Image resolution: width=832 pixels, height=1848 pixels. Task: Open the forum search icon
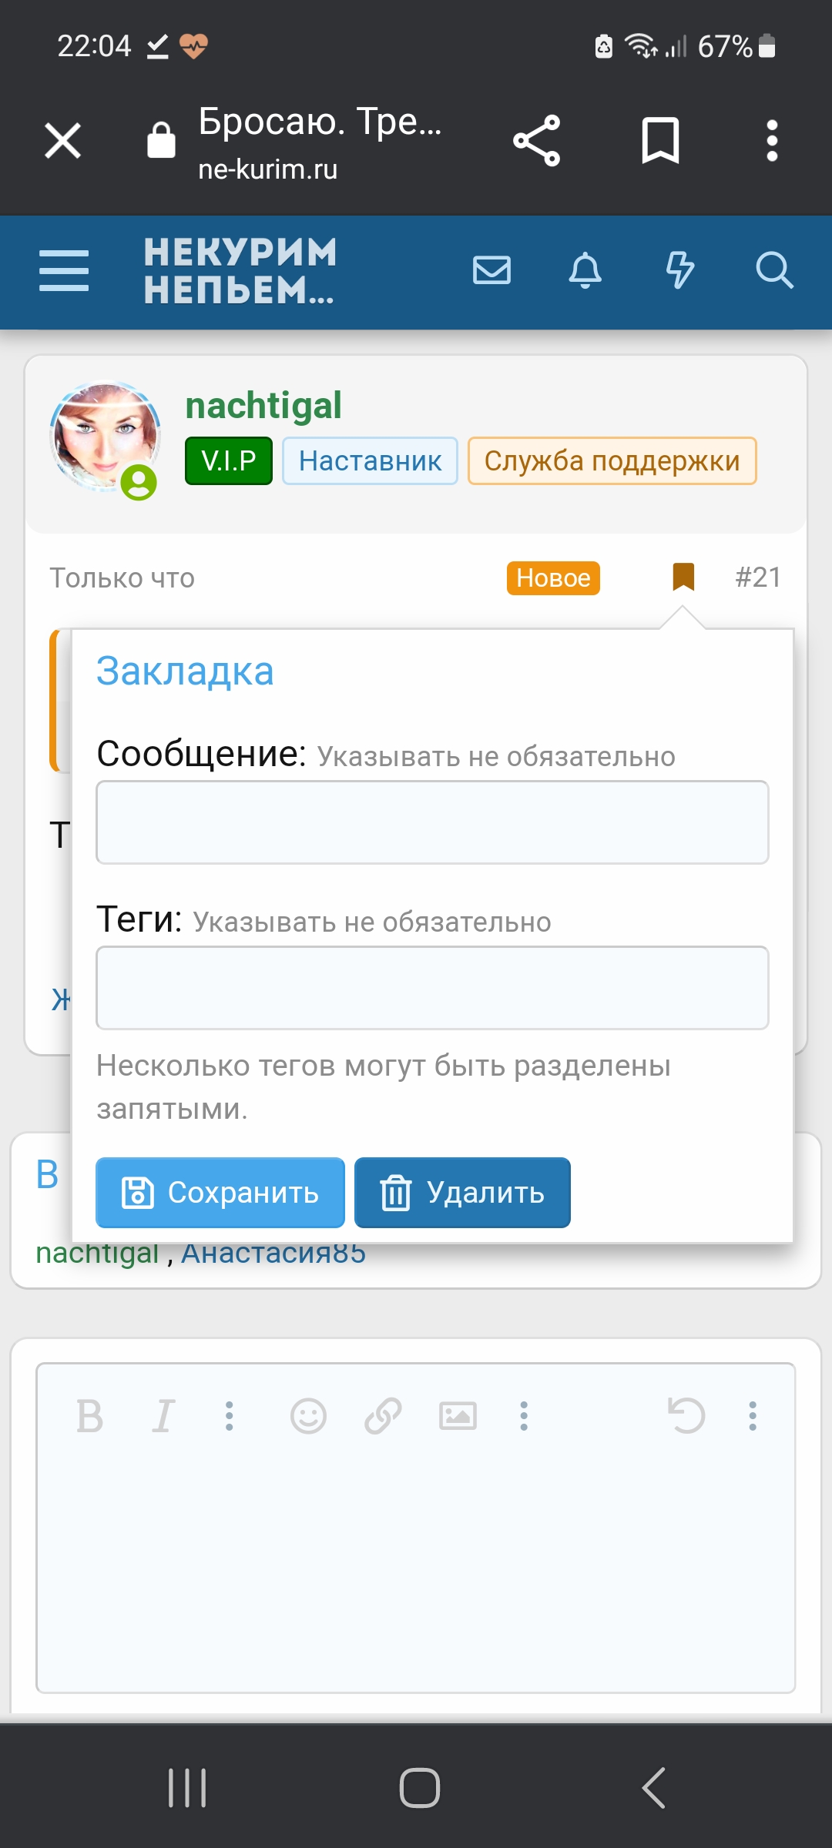(x=774, y=270)
